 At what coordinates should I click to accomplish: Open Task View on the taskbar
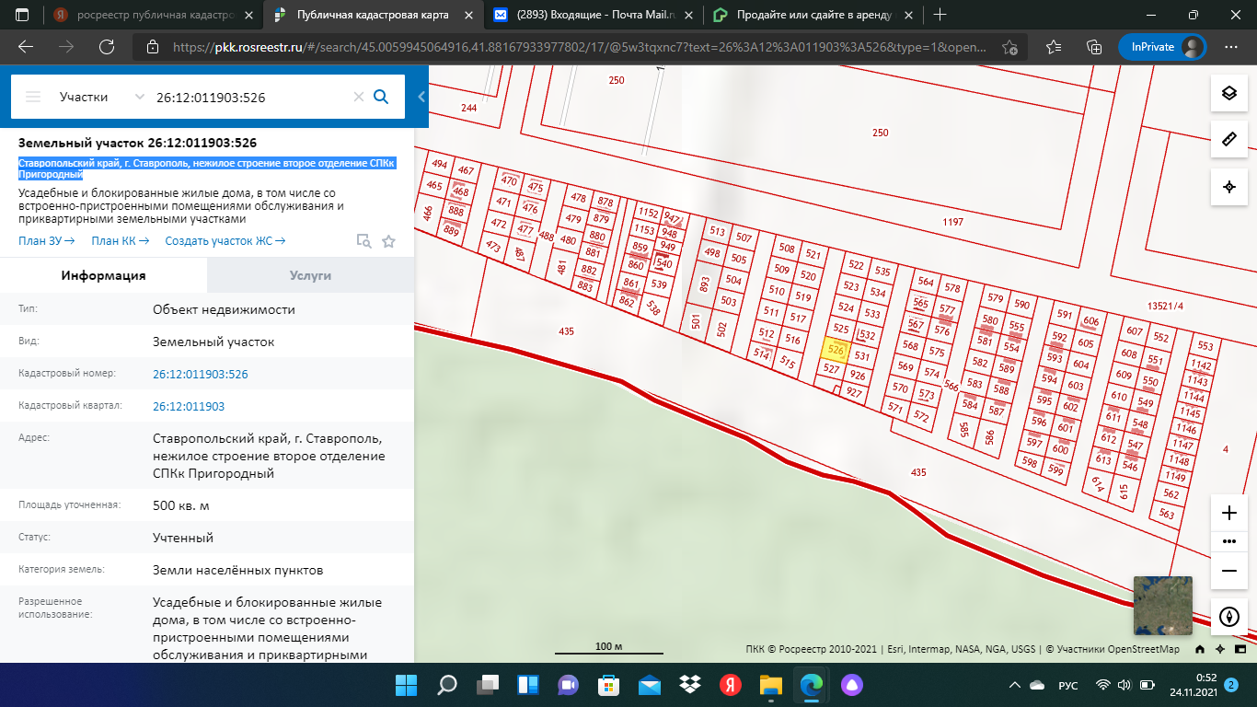(x=488, y=685)
